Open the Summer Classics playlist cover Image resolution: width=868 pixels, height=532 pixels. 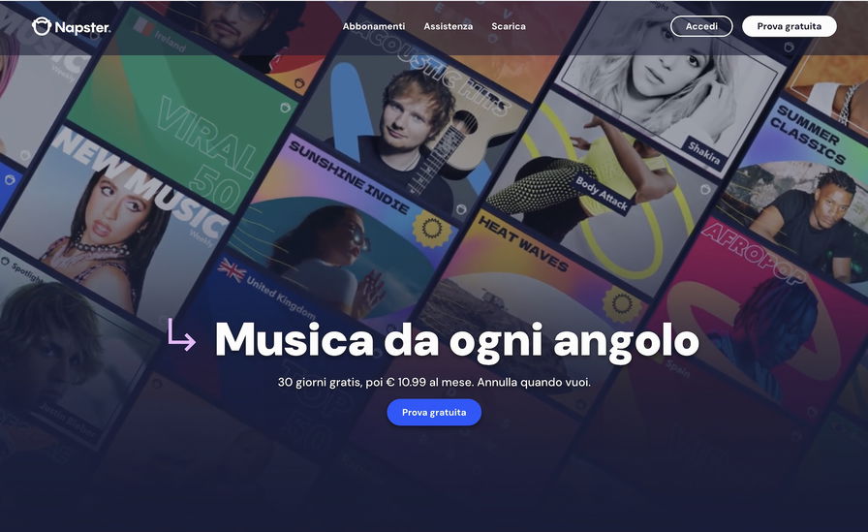[x=803, y=188]
